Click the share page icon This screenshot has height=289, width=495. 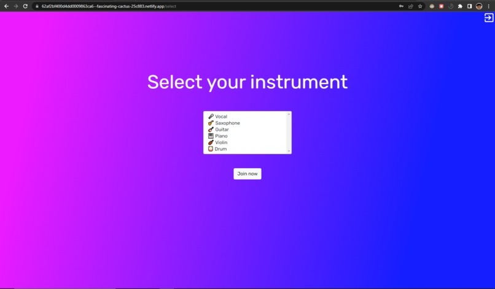click(410, 6)
